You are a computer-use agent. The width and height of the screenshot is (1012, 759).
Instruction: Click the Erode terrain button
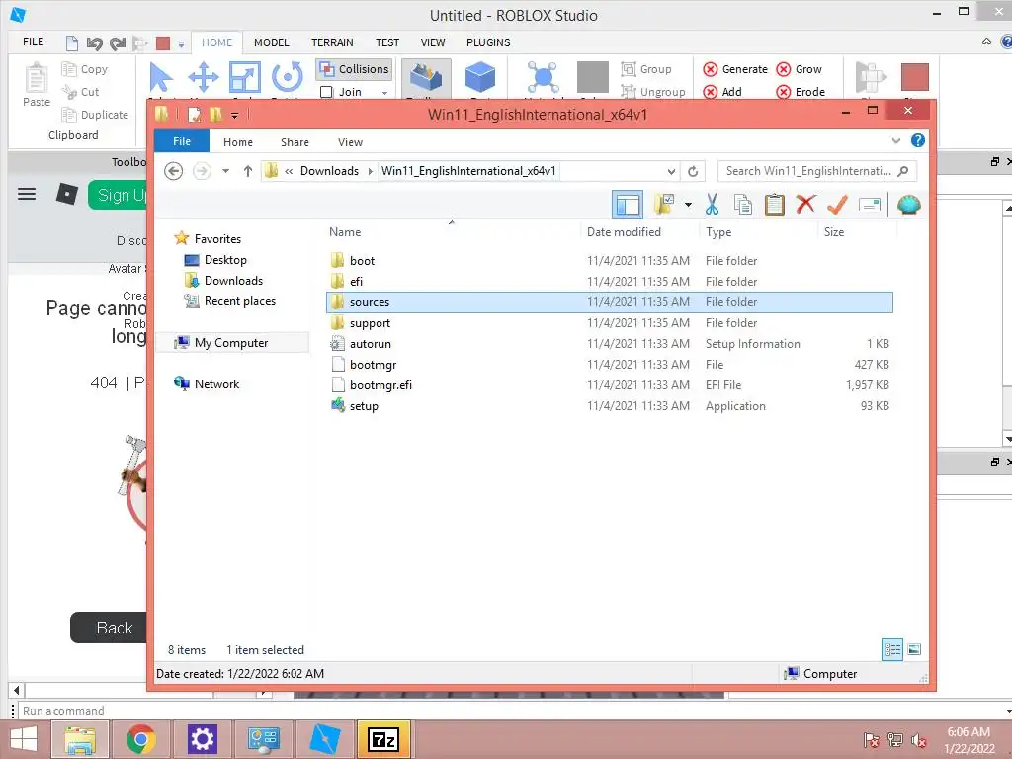coord(801,92)
